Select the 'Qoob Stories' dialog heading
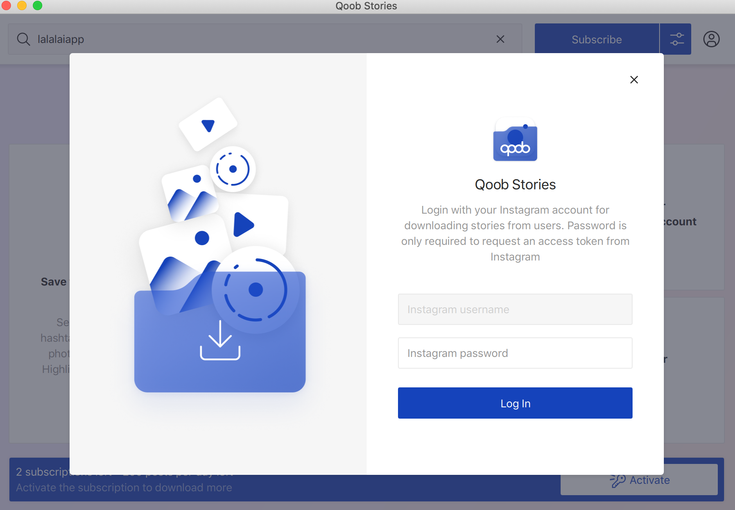The width and height of the screenshot is (735, 510). (x=515, y=184)
